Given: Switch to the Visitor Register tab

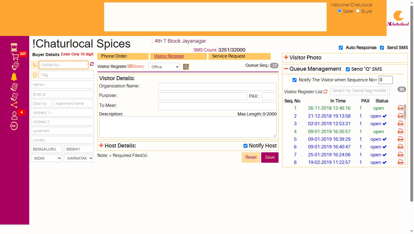Looking at the screenshot, I should click(179, 56).
